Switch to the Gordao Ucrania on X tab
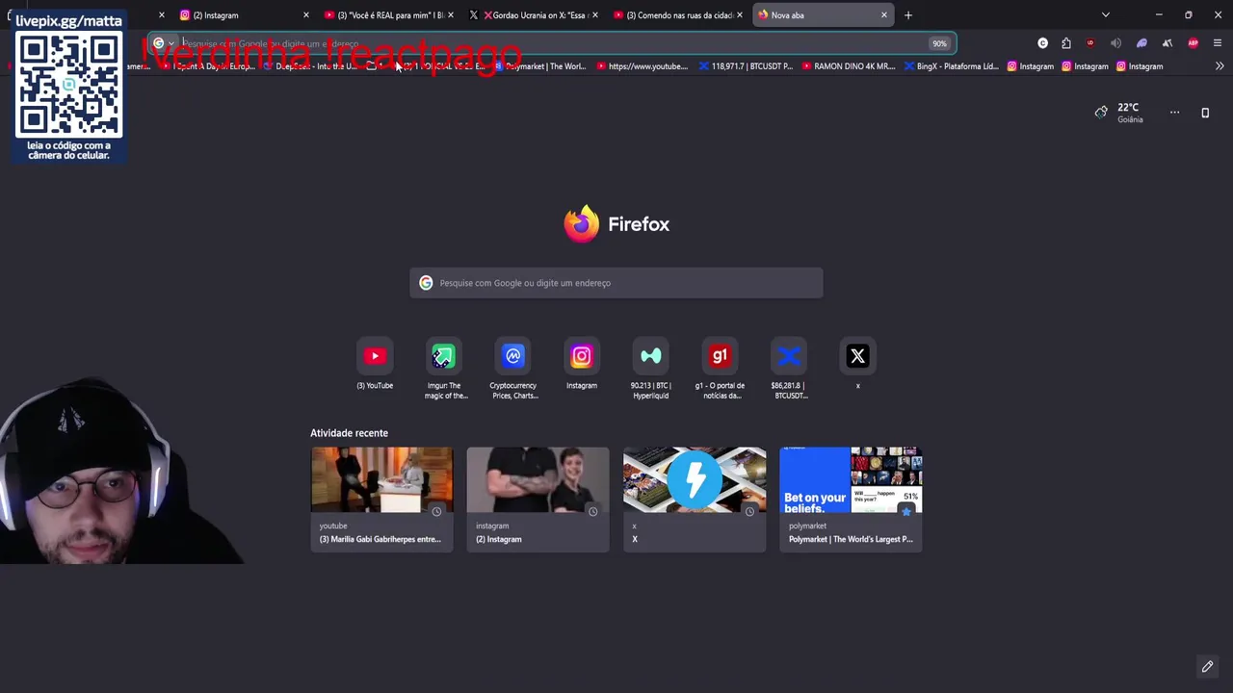The height and width of the screenshot is (693, 1233). click(534, 15)
